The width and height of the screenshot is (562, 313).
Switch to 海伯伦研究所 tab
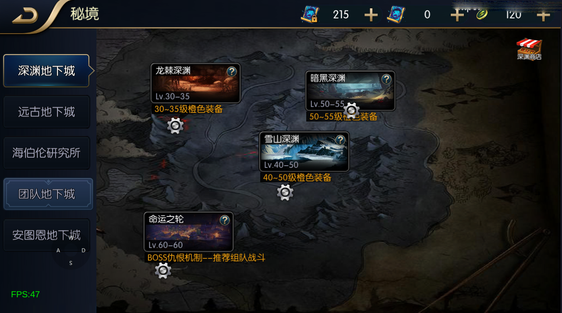47,153
